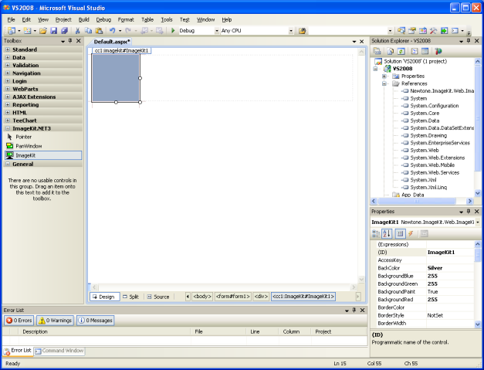Select System.Web.Extensions reference
484x370 pixels.
pos(437,158)
